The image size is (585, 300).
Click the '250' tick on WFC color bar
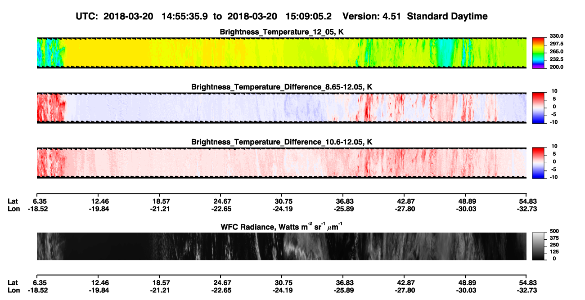pyautogui.click(x=553, y=245)
